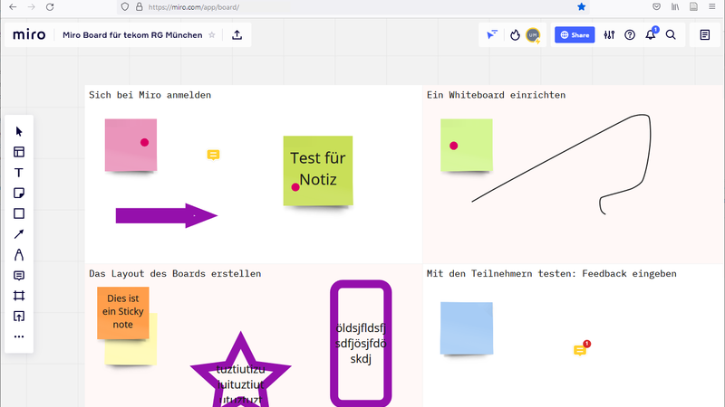Image resolution: width=725 pixels, height=407 pixels.
Task: Click the board title 'Miro Board für tekom RG München'
Action: tap(132, 35)
